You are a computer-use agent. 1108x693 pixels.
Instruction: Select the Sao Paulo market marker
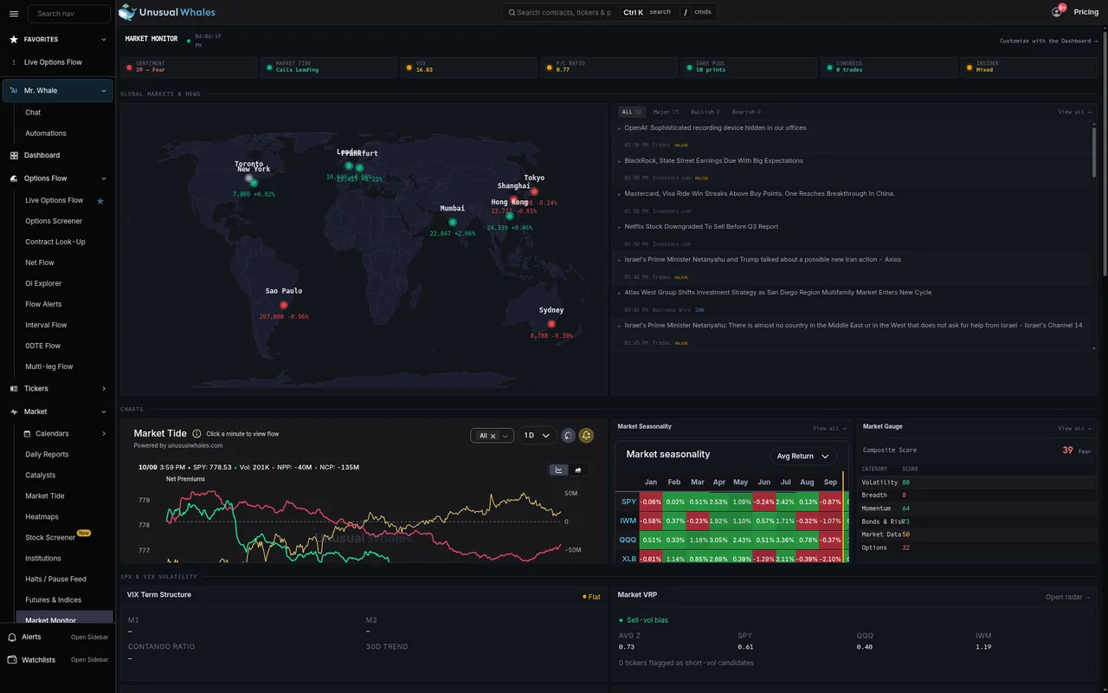[x=284, y=305]
